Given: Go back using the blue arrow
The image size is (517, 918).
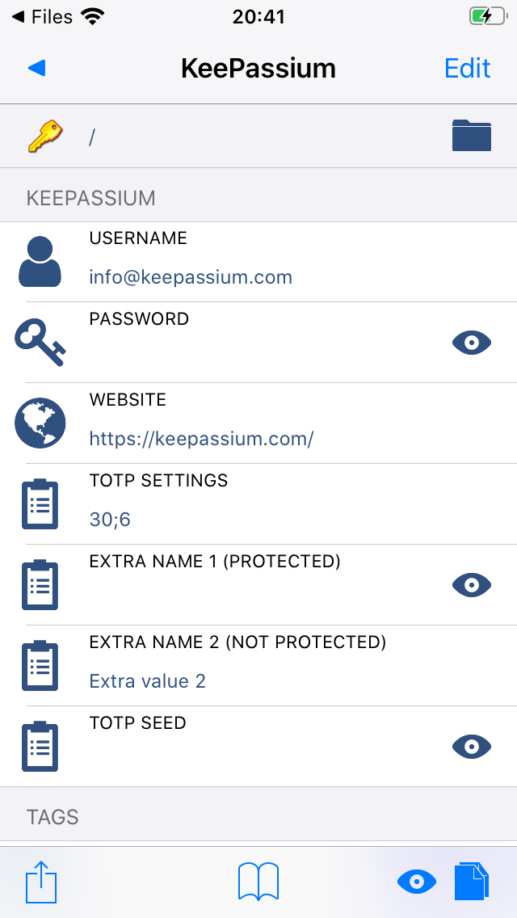Looking at the screenshot, I should pyautogui.click(x=36, y=69).
